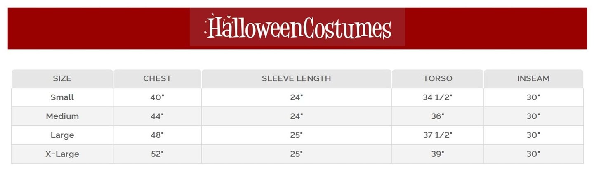This screenshot has height=175, width=594.
Task: Click the Medium torso value 36"
Action: 438,116
